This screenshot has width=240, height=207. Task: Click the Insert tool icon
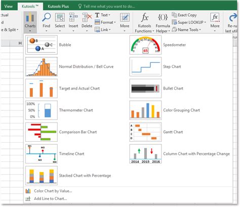(x=73, y=17)
